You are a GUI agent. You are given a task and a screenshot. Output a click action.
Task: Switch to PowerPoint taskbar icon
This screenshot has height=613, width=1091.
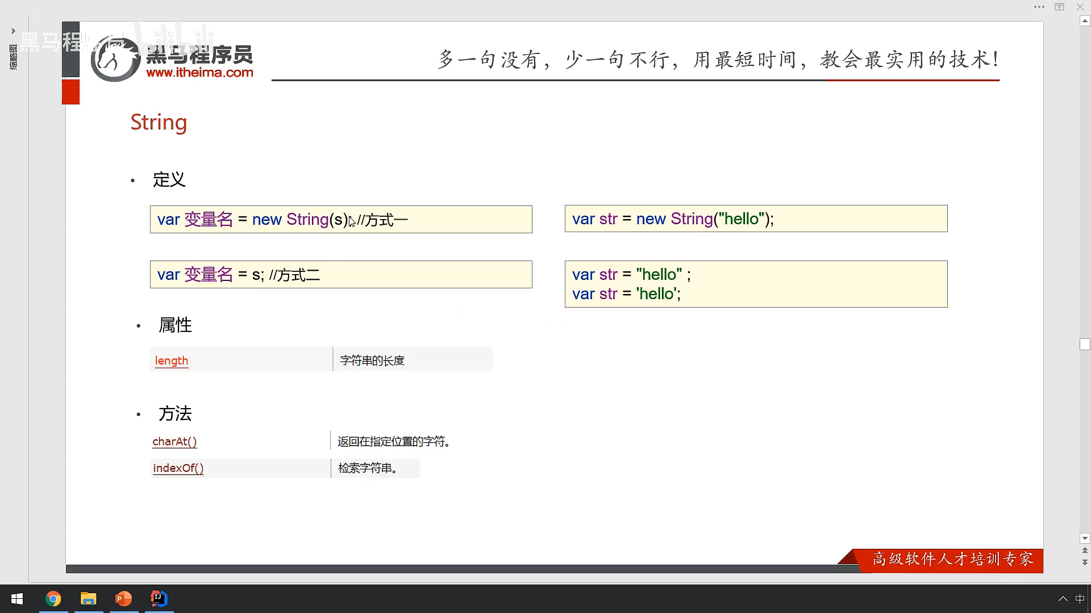(123, 599)
